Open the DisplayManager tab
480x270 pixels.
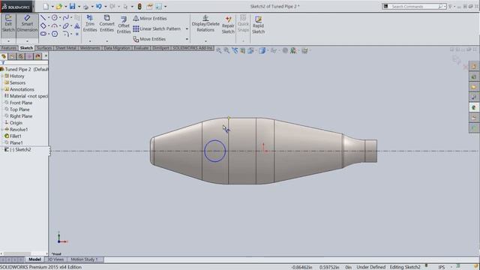point(38,56)
